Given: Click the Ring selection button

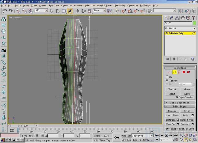Looking at the screenshot, I should (172, 94).
